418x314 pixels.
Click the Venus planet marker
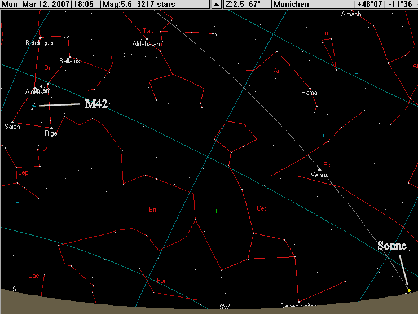319,169
